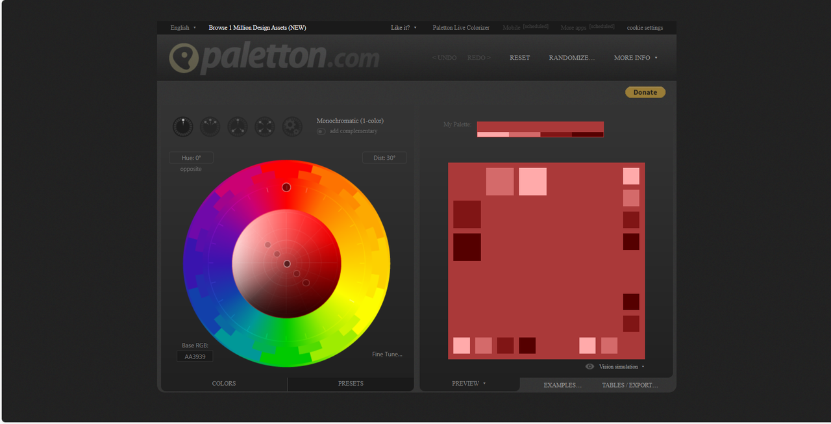Click the Mobile scheduled link
Image resolution: width=831 pixels, height=424 pixels.
point(525,27)
